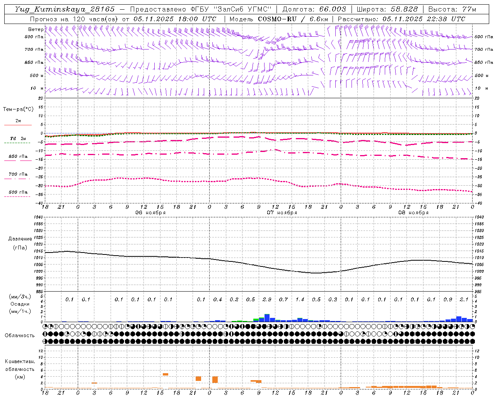The width and height of the screenshot is (495, 396).
Task: Click the 1.4 precipitation value
Action: (x=300, y=299)
